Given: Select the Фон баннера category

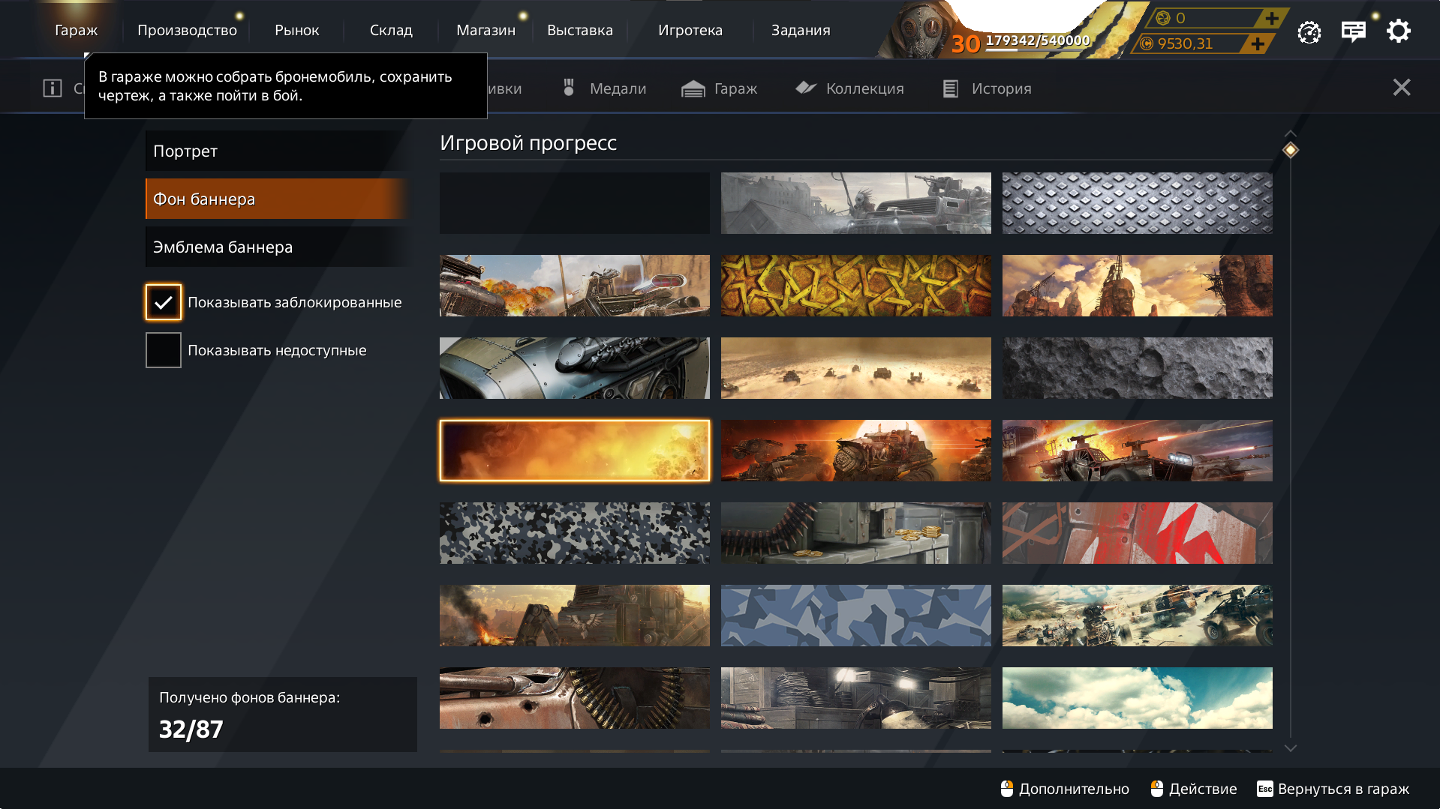Looking at the screenshot, I should (x=278, y=199).
